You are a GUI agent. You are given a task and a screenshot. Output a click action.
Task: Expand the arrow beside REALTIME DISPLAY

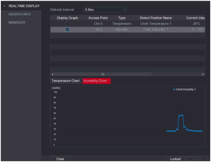pyautogui.click(x=5, y=6)
